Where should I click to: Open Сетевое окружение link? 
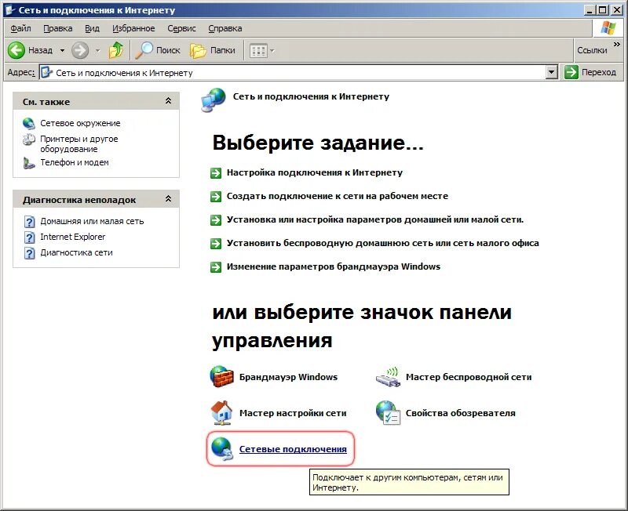[80, 123]
